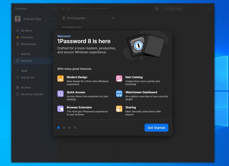Click the Favorites star icon
The width and height of the screenshot is (229, 166).
coord(18,37)
